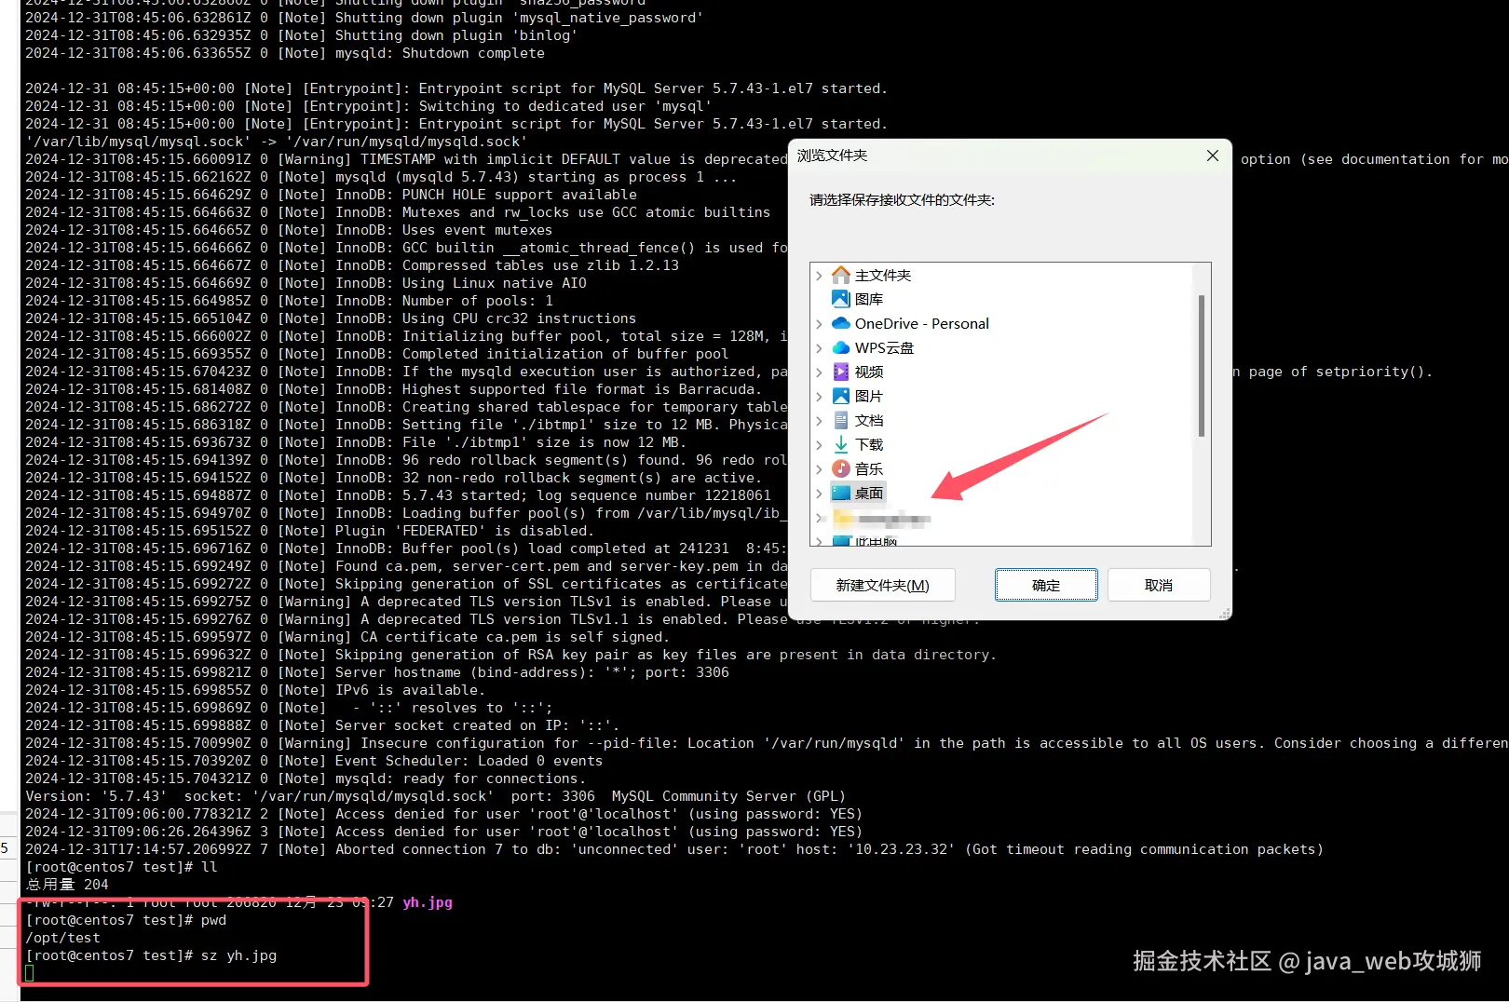
Task: Click the 图库 gallery icon
Action: tap(841, 299)
